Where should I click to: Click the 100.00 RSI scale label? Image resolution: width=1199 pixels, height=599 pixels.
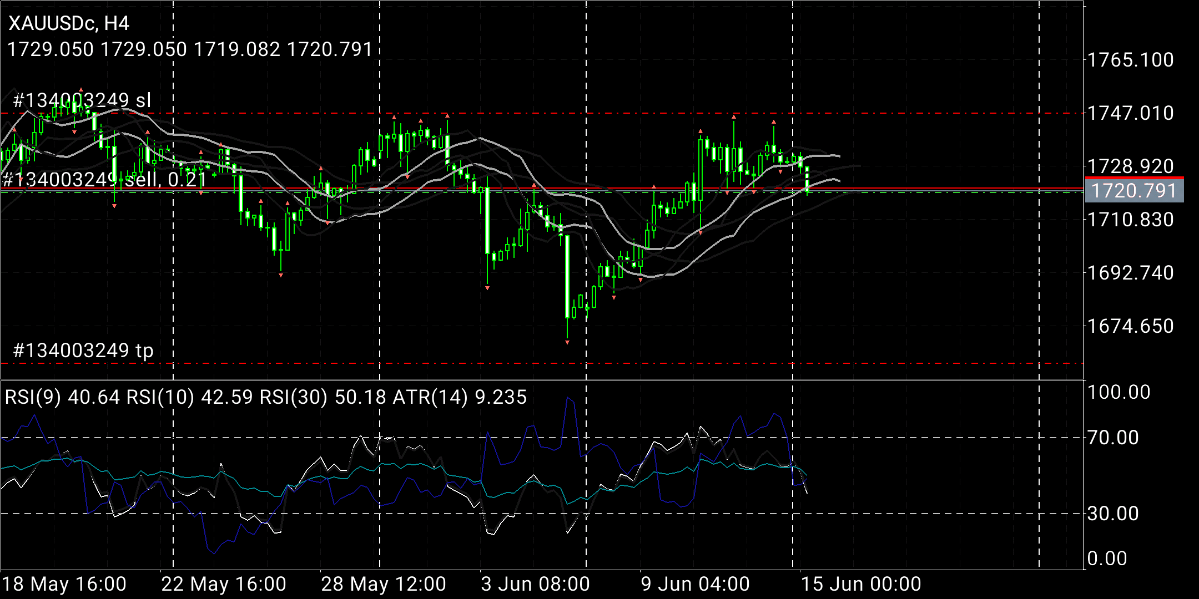pyautogui.click(x=1118, y=392)
